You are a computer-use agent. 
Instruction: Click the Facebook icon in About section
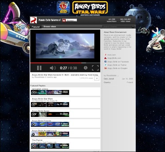coord(106,62)
